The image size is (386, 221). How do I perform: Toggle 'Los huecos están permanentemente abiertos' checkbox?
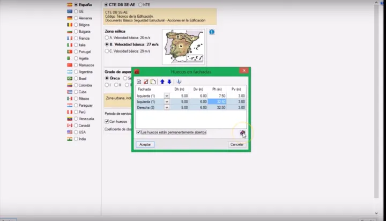pyautogui.click(x=139, y=132)
